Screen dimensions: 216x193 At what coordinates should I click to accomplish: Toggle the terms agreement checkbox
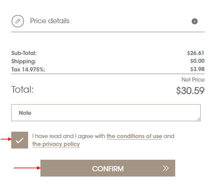pos(19,140)
